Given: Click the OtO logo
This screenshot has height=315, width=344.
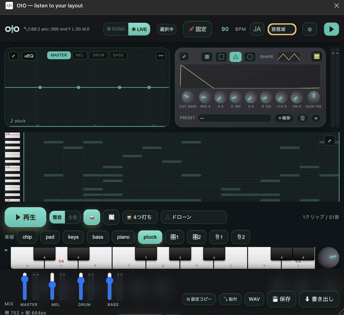Looking at the screenshot, I should (12, 29).
